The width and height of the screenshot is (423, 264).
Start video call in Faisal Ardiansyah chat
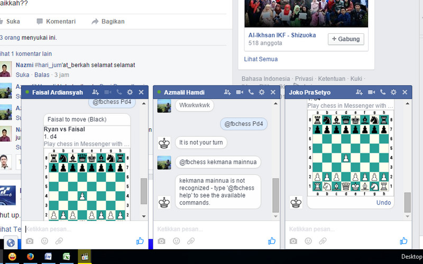[x=108, y=92]
